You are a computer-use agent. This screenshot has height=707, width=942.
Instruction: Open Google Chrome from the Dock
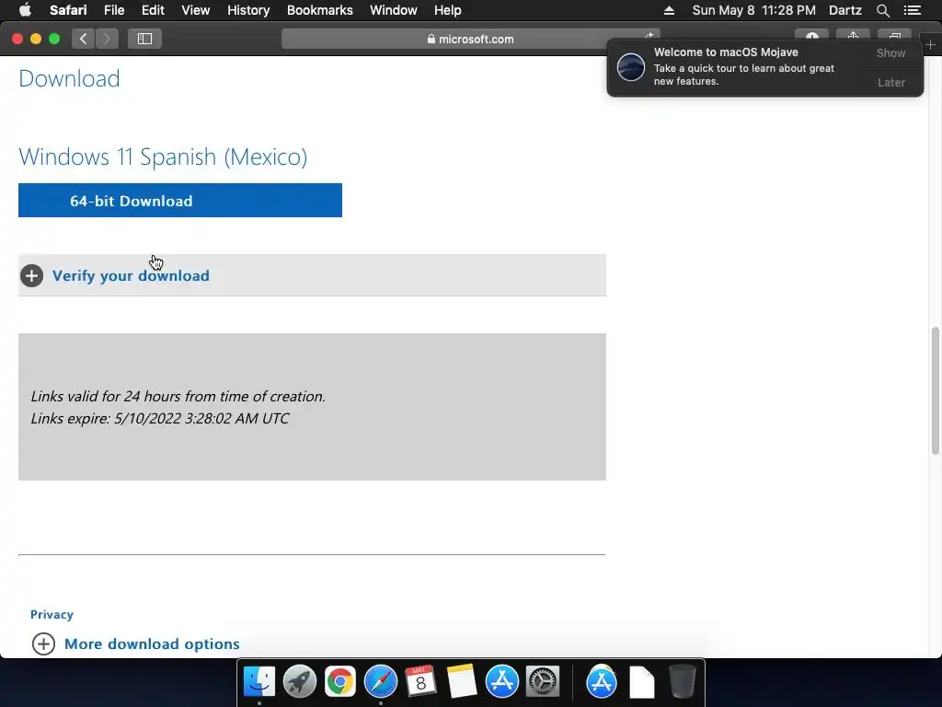pyautogui.click(x=340, y=682)
